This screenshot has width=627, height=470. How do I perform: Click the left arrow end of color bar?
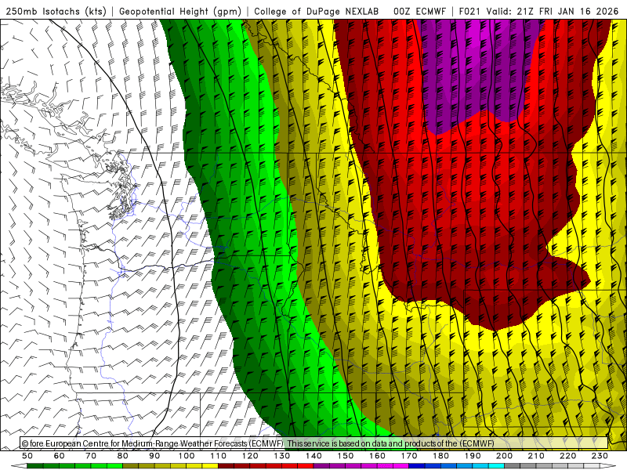click(x=18, y=466)
